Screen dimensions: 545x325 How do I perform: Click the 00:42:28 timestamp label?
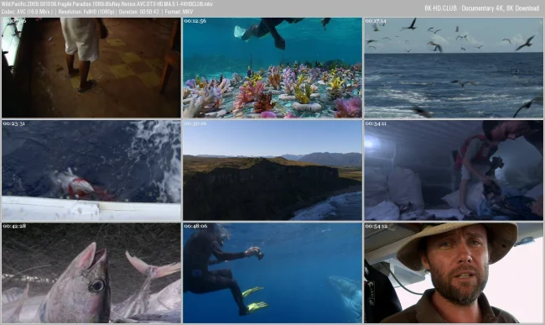(x=14, y=226)
